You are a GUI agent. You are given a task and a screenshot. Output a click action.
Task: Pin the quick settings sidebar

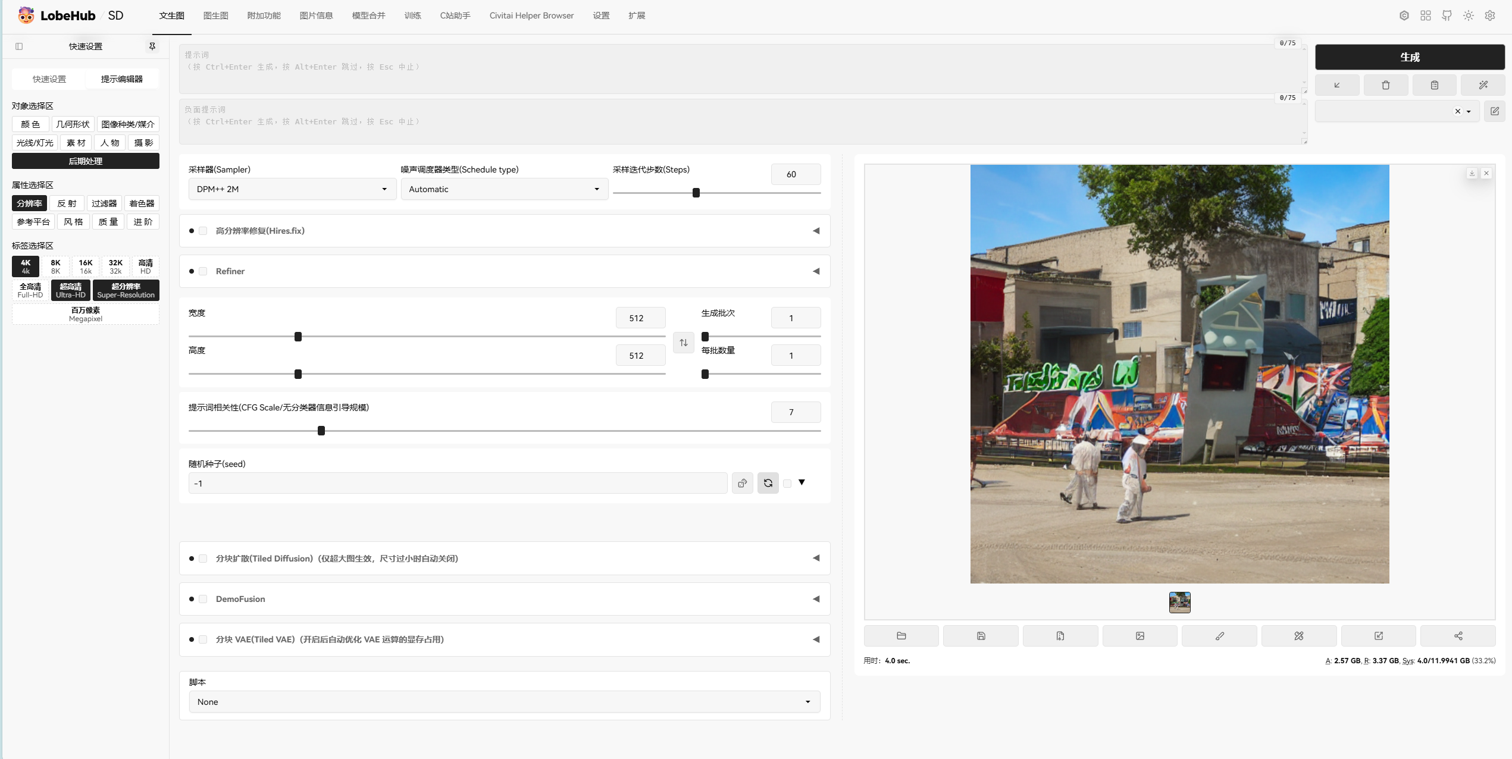(152, 46)
